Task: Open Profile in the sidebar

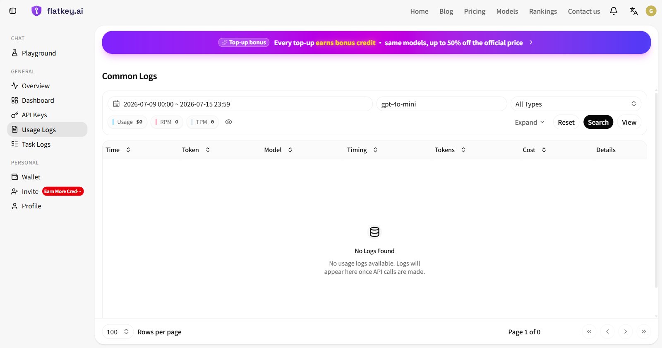Action: click(47, 206)
